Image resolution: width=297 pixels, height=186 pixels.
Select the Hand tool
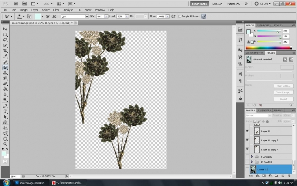point(5,139)
